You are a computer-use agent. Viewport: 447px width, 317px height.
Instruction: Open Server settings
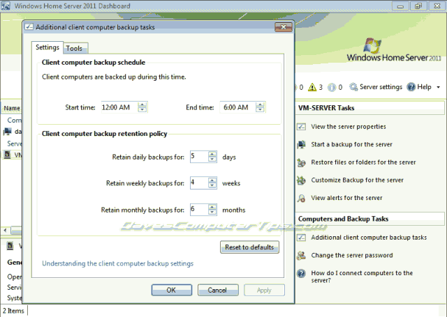pos(381,86)
